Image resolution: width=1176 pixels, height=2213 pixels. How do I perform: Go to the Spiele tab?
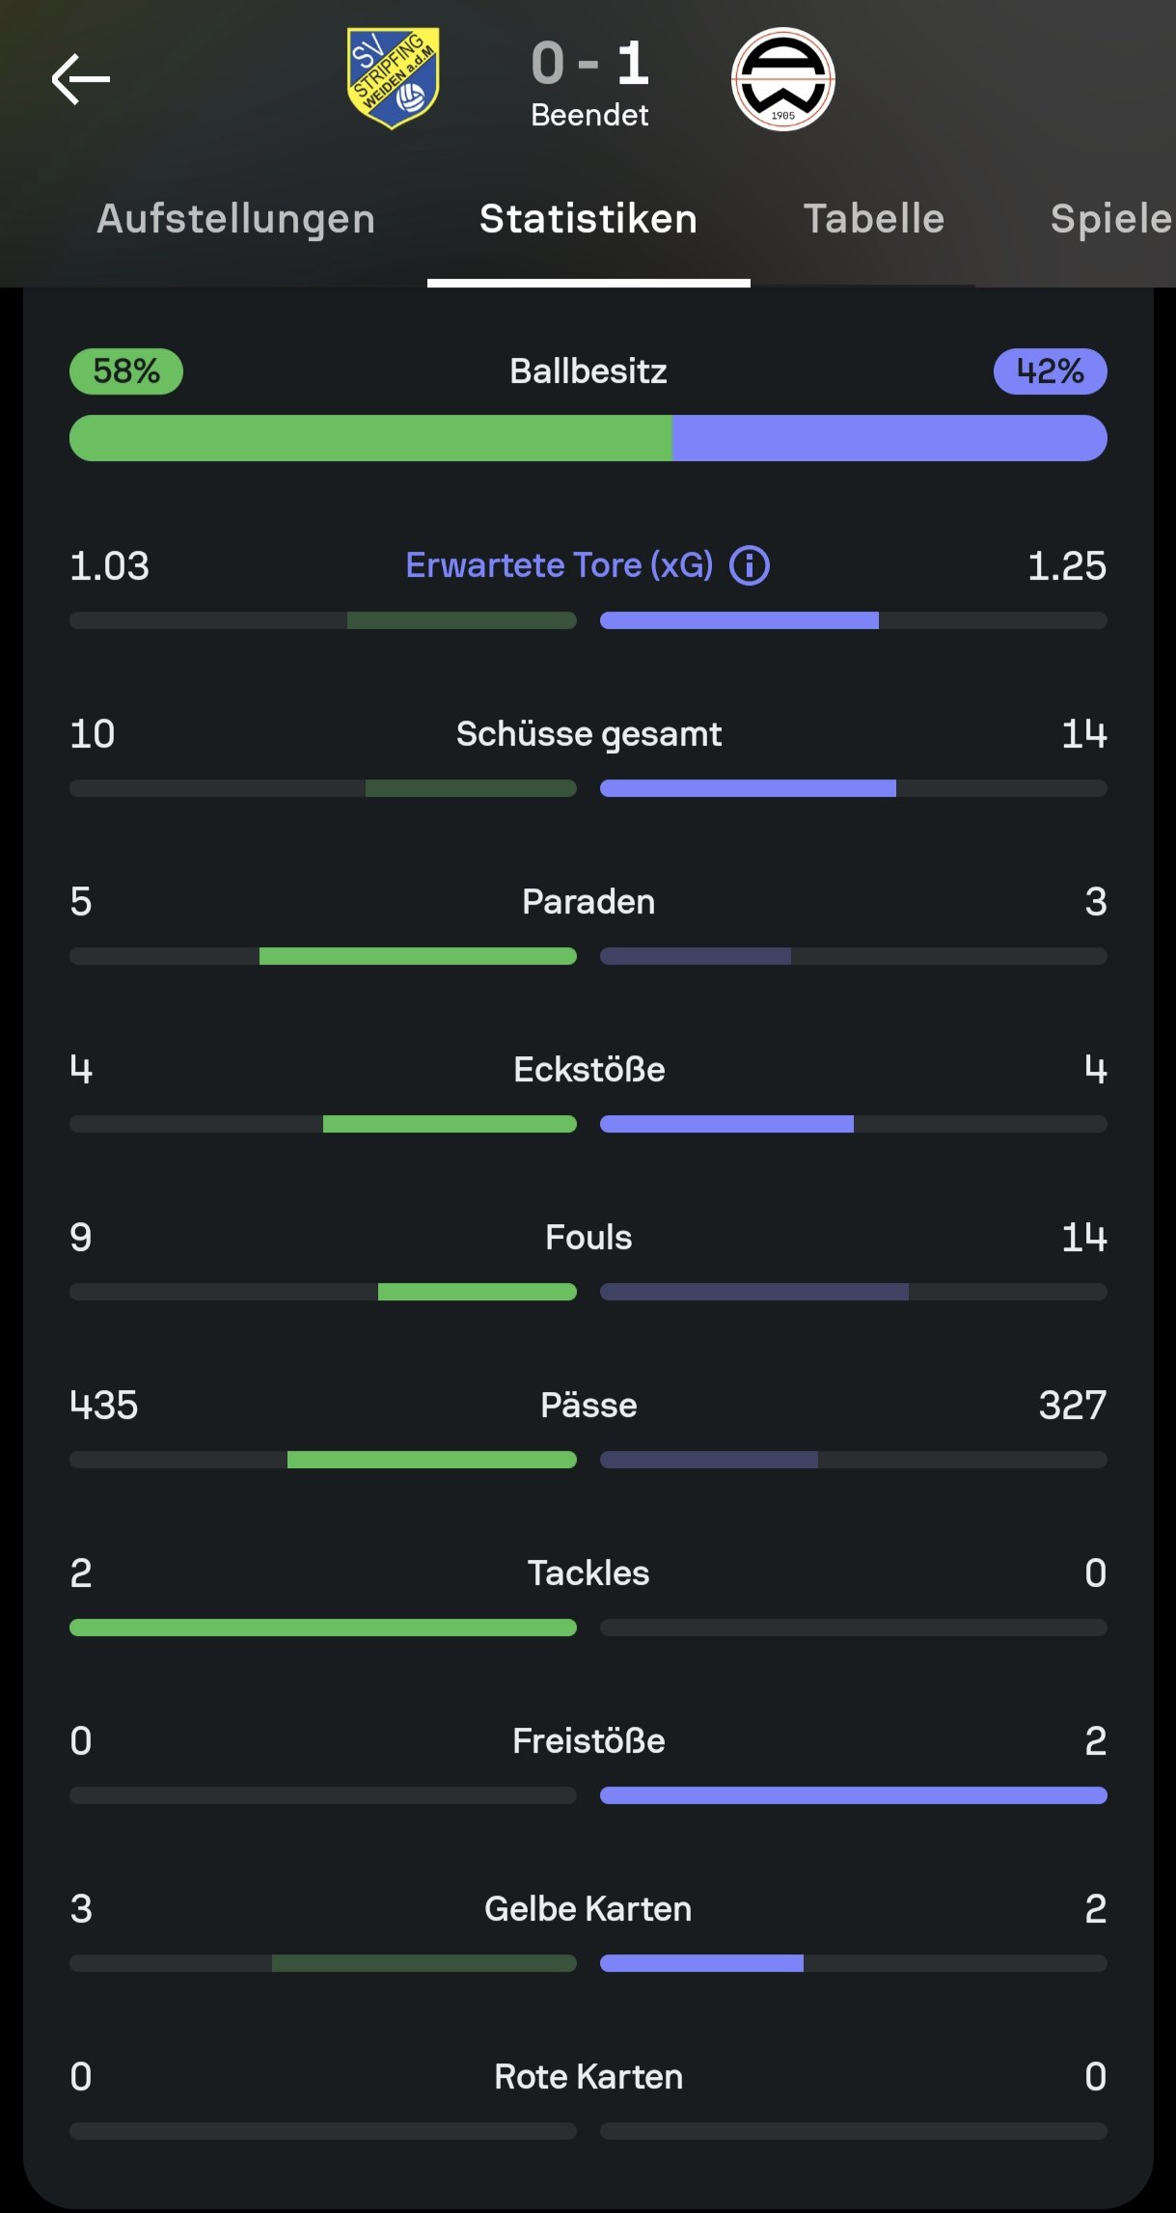(1109, 219)
